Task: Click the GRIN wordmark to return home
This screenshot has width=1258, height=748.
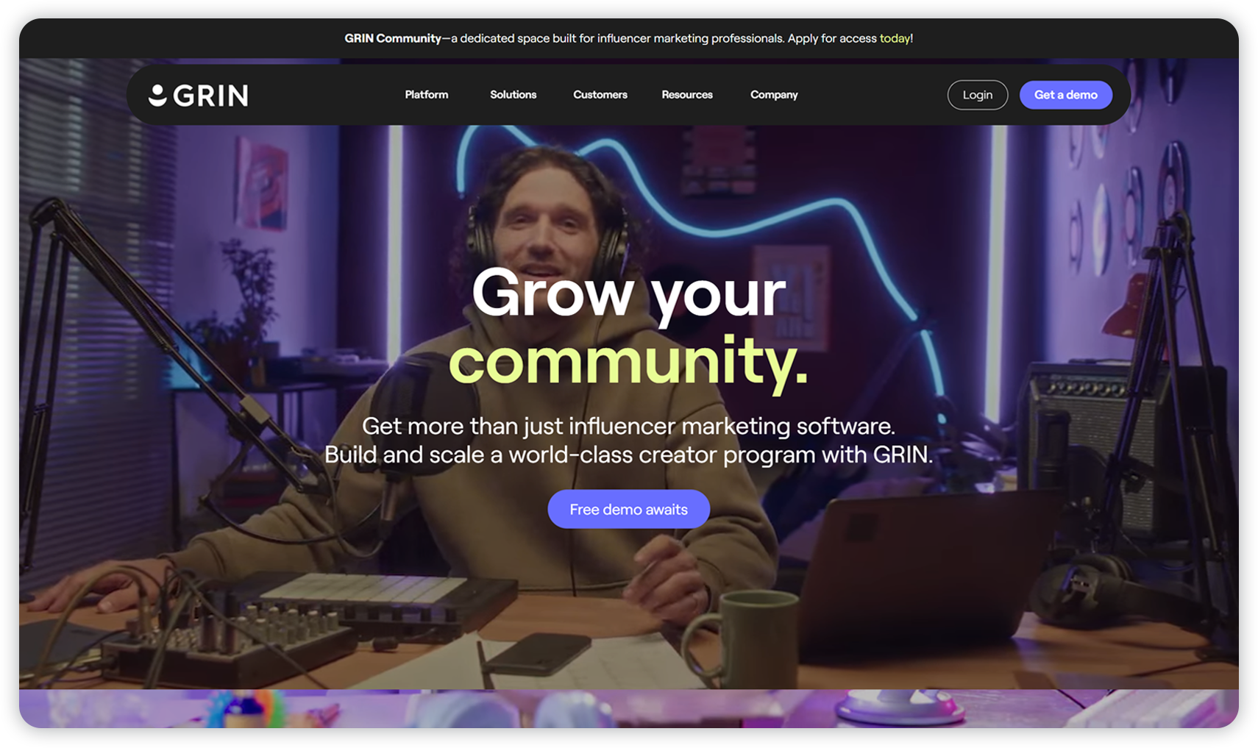Action: point(212,94)
